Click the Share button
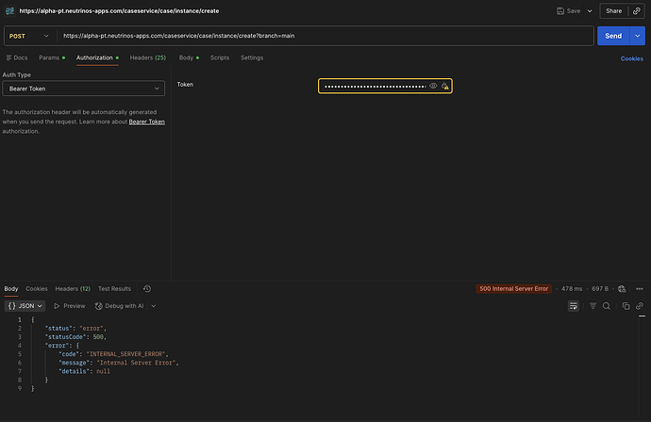The image size is (651, 422). [x=613, y=11]
